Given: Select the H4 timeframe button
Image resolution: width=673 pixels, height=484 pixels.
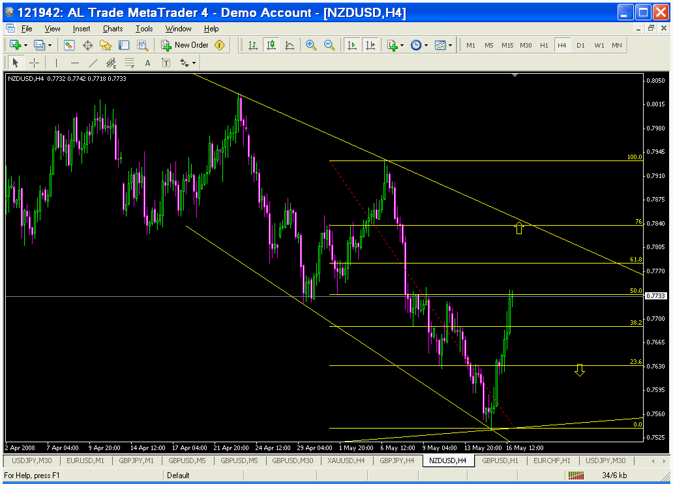Looking at the screenshot, I should tap(562, 45).
